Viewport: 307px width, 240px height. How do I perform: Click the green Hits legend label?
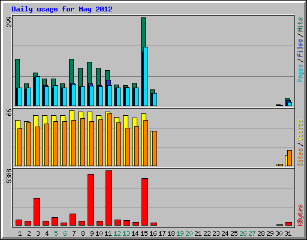[x=300, y=25]
